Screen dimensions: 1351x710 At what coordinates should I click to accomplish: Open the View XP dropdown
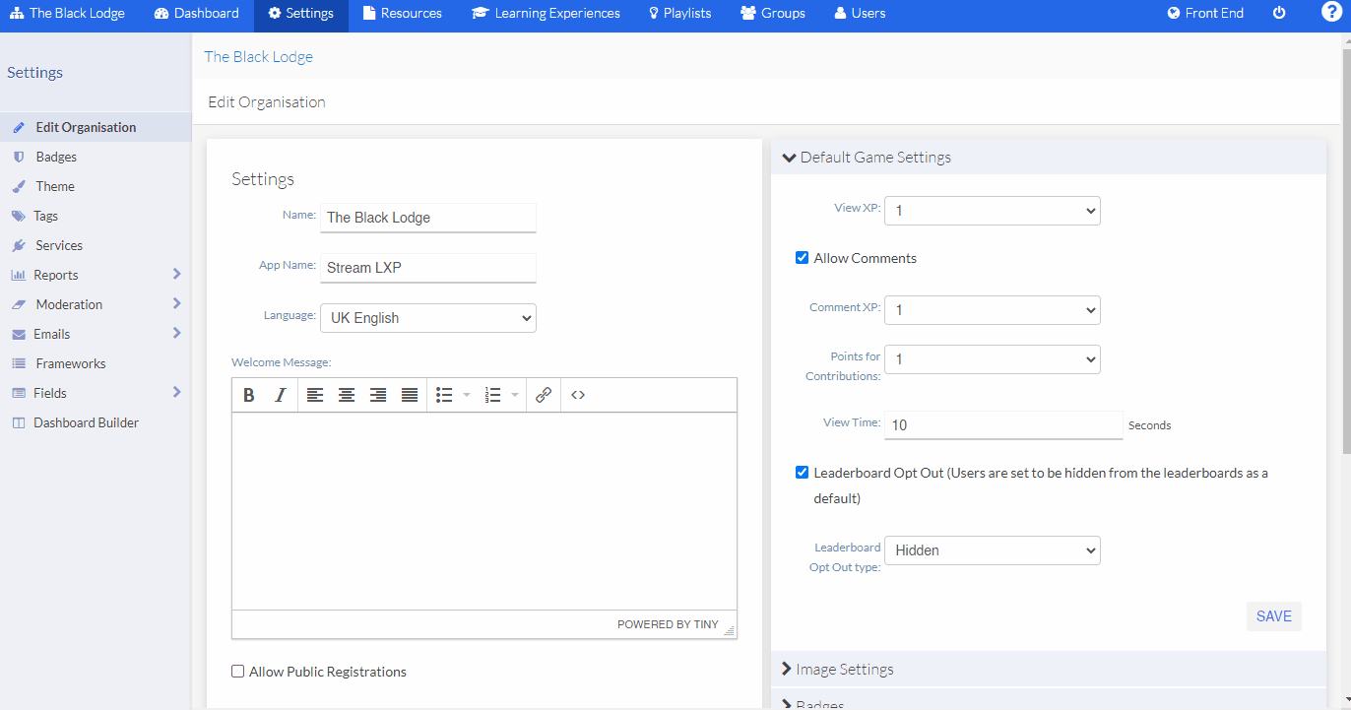992,210
